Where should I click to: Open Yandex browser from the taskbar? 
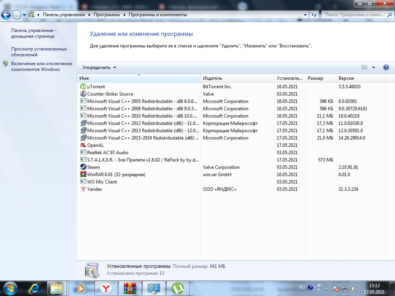105,289
